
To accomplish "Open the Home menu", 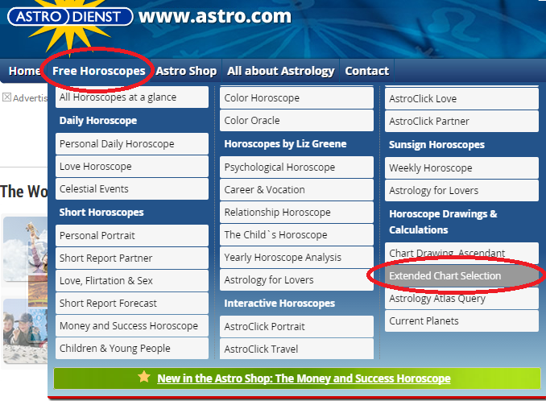I will point(24,71).
